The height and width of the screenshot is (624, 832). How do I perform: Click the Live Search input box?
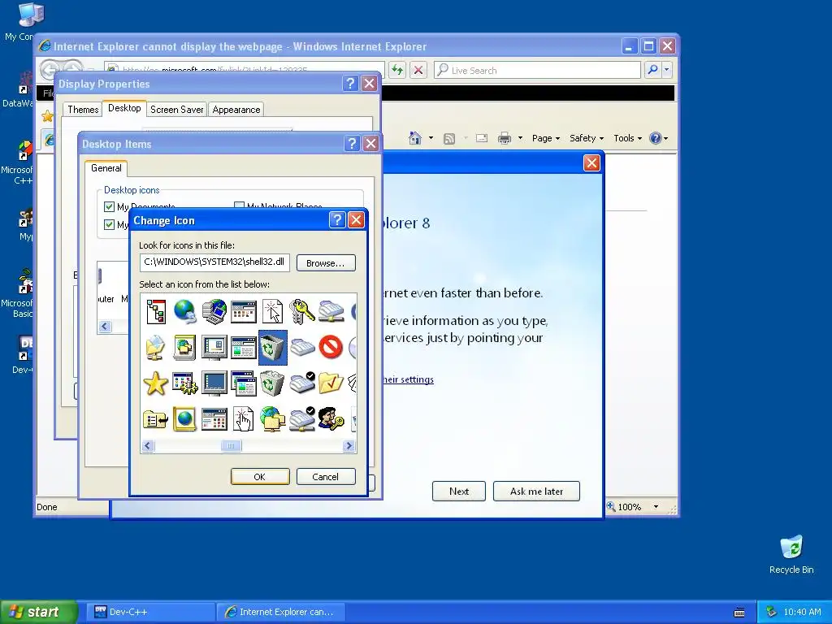click(537, 70)
